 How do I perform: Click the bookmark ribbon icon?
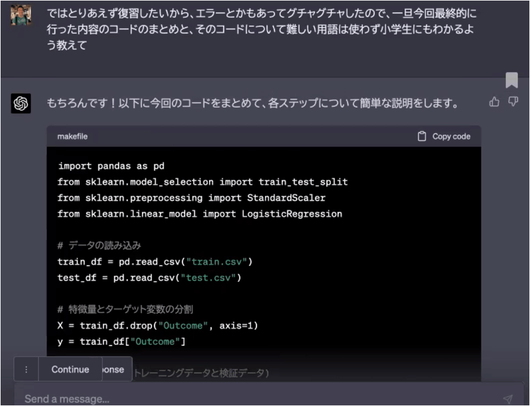coord(512,80)
